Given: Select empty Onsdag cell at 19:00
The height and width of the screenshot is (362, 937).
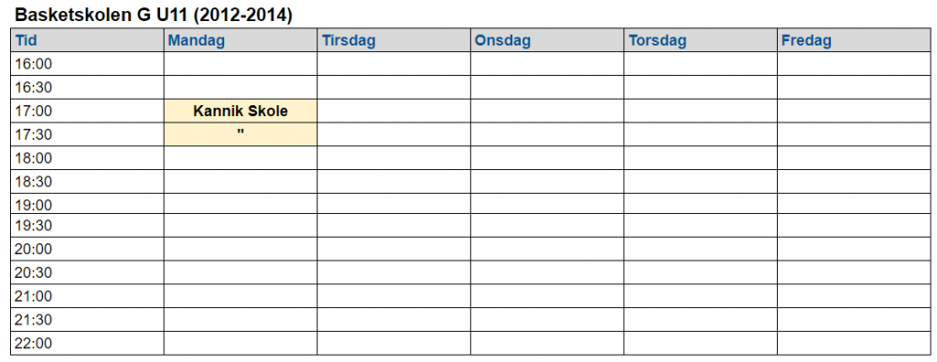Looking at the screenshot, I should click(547, 204).
